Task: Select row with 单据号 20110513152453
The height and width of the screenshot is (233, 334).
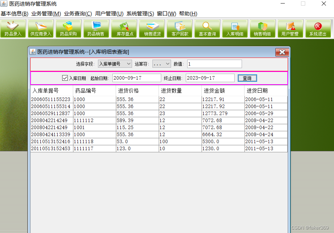Action: 159,148
